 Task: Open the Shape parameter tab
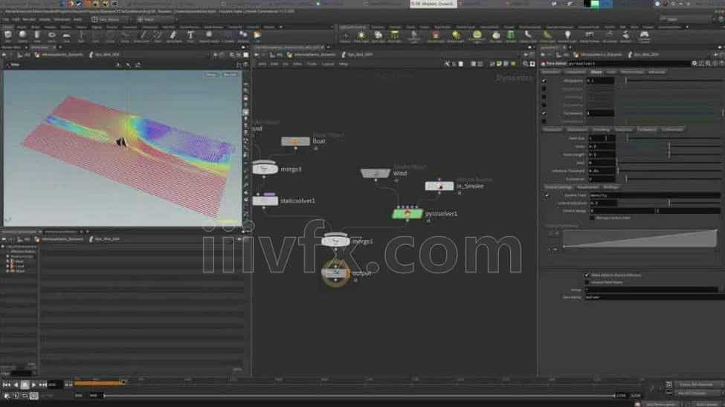pyautogui.click(x=596, y=72)
